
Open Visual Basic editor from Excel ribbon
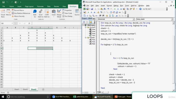3,13
